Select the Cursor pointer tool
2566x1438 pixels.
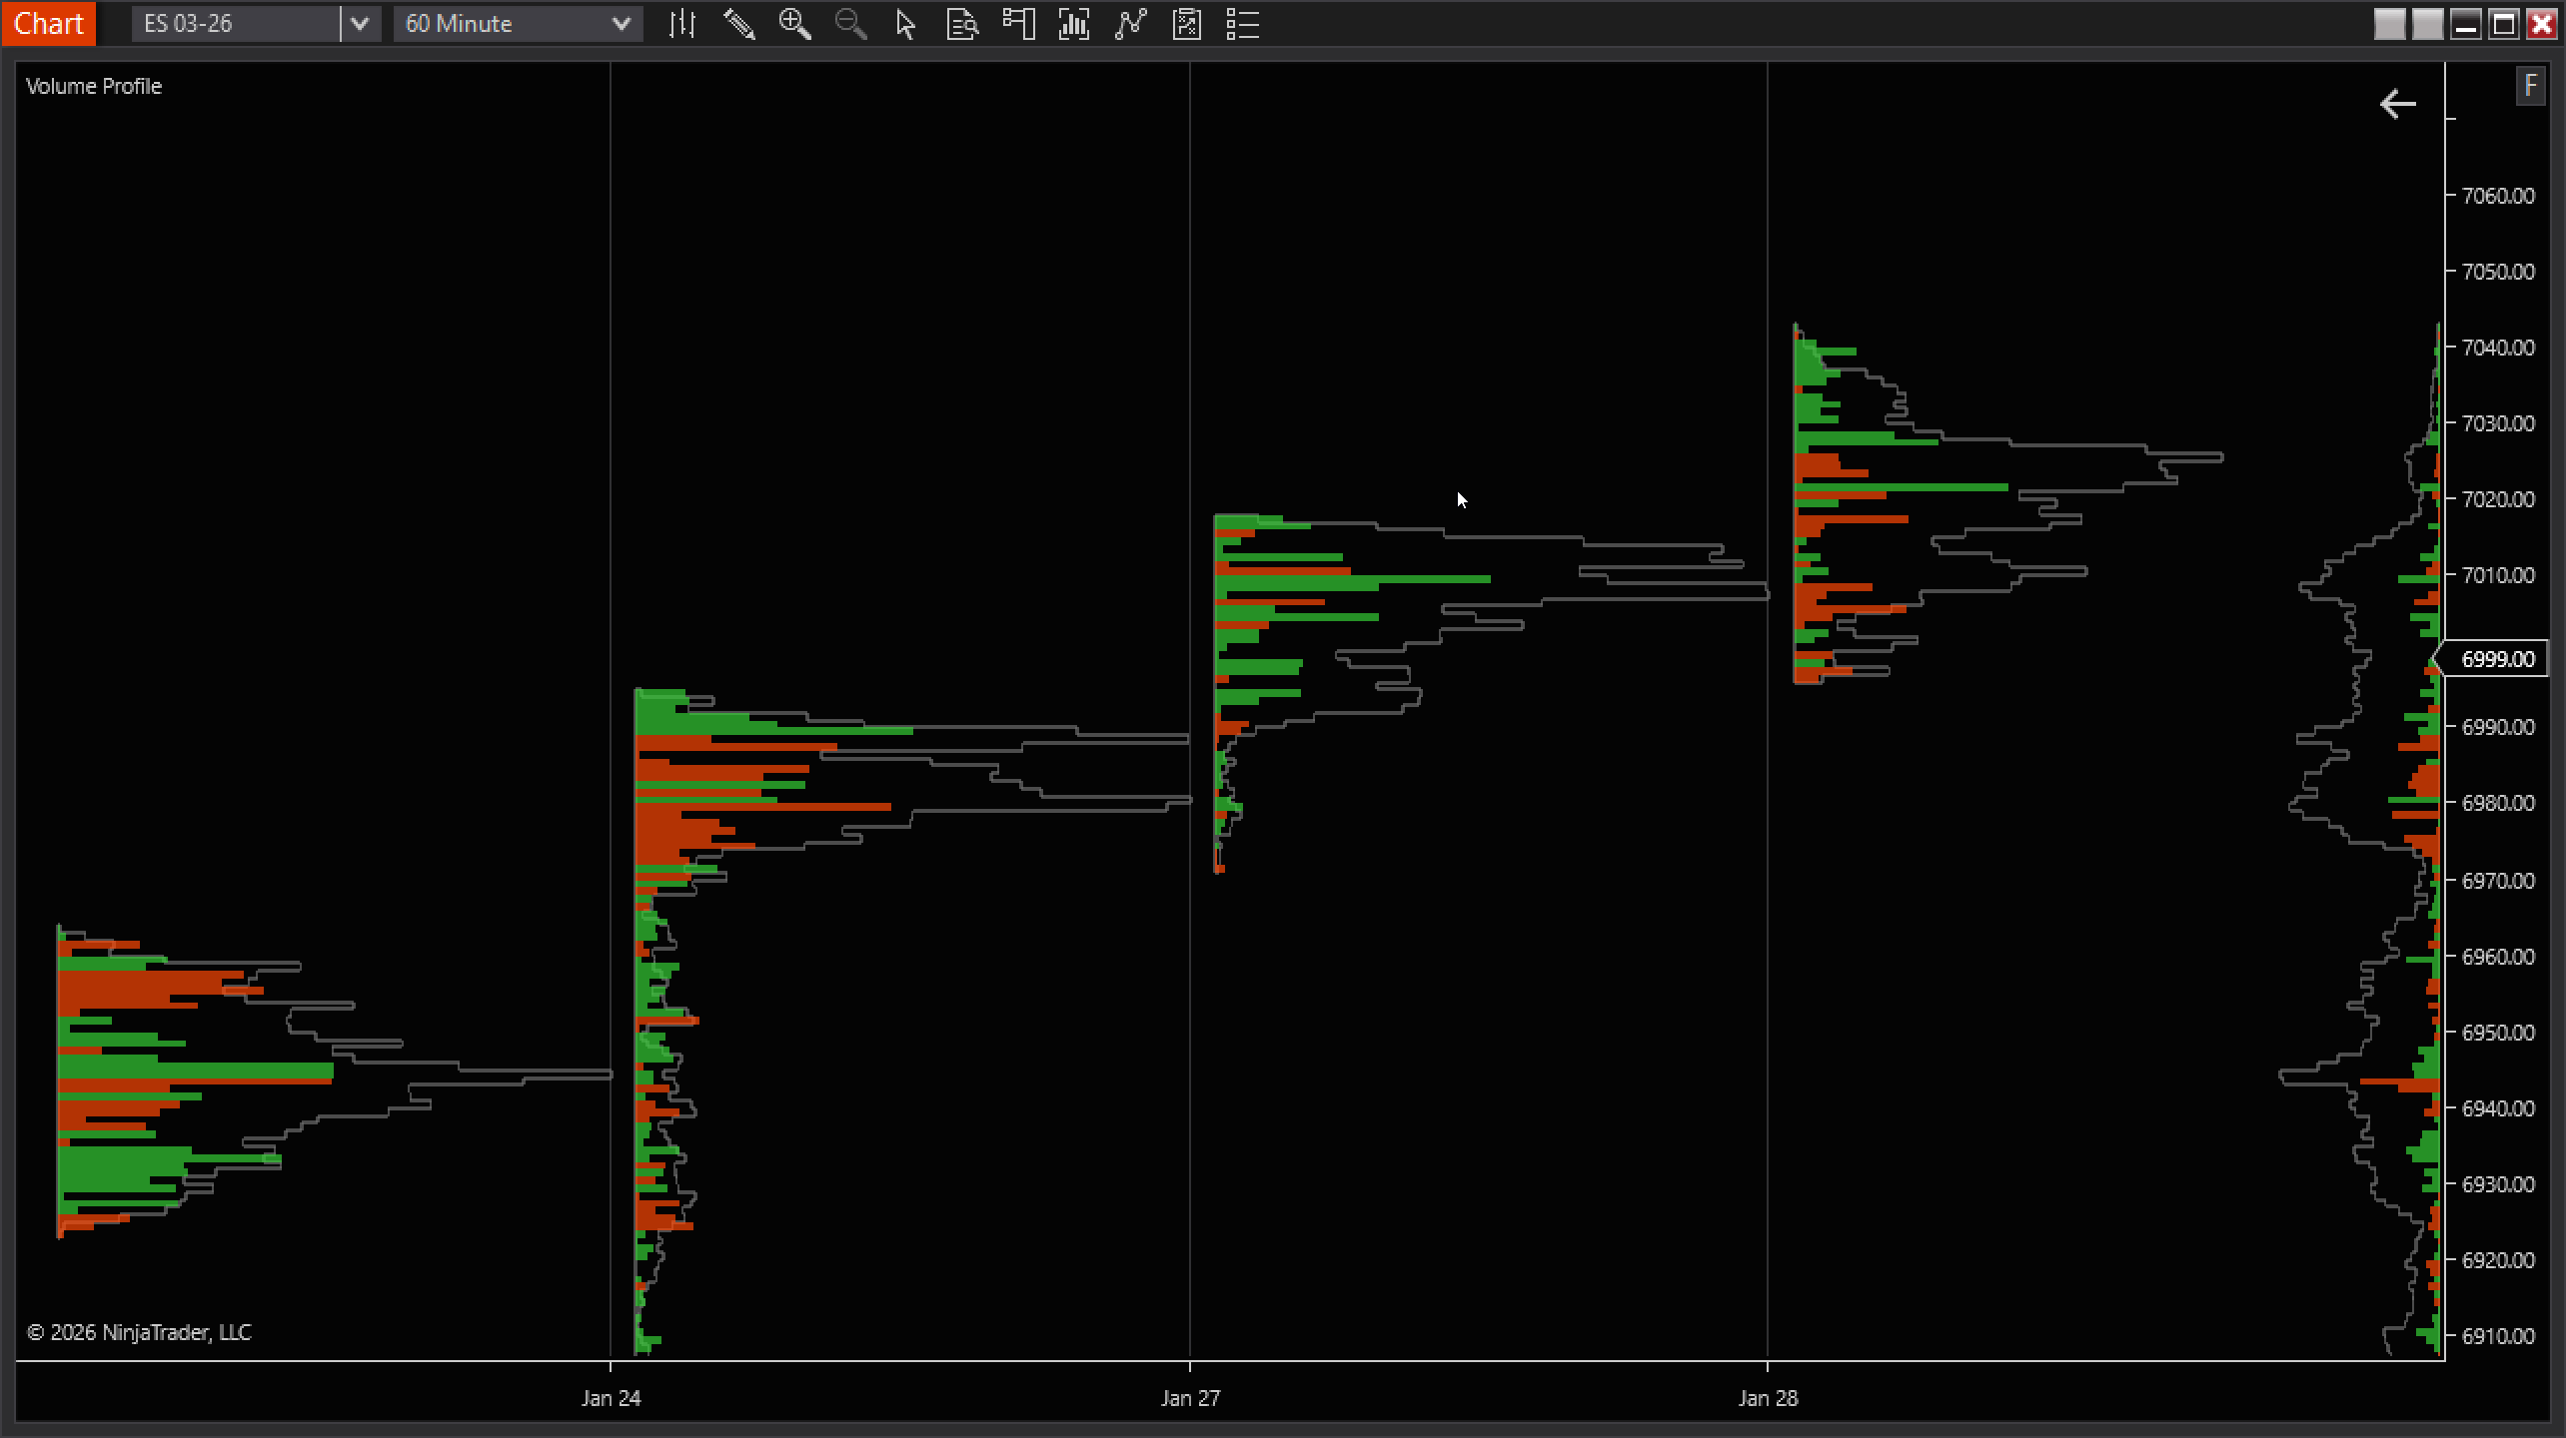(906, 24)
